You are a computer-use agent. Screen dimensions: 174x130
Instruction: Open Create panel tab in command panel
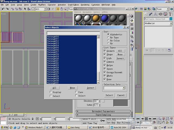point(146,14)
